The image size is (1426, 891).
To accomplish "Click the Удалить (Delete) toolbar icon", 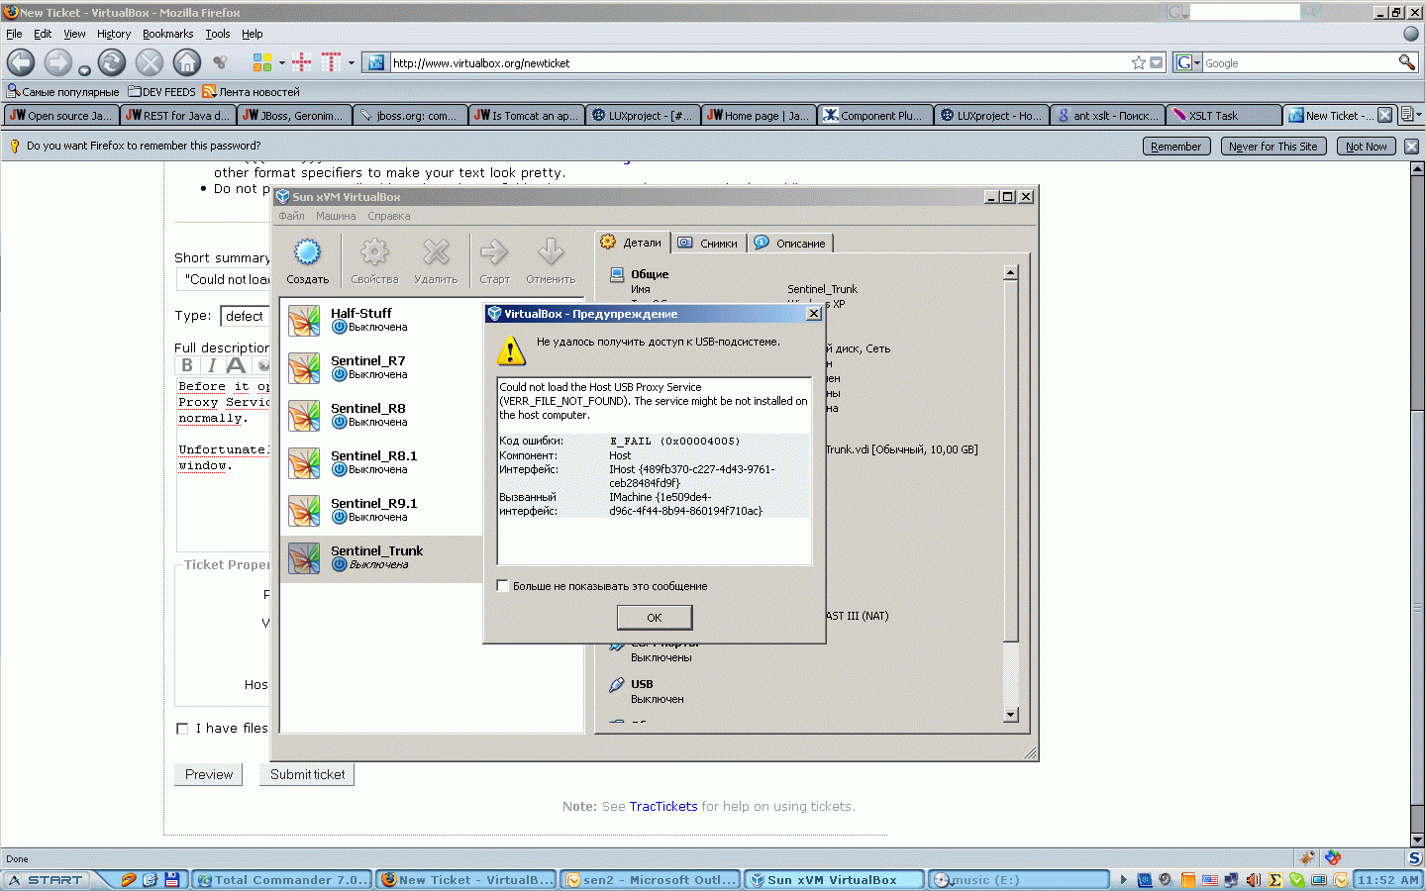I will (x=436, y=261).
